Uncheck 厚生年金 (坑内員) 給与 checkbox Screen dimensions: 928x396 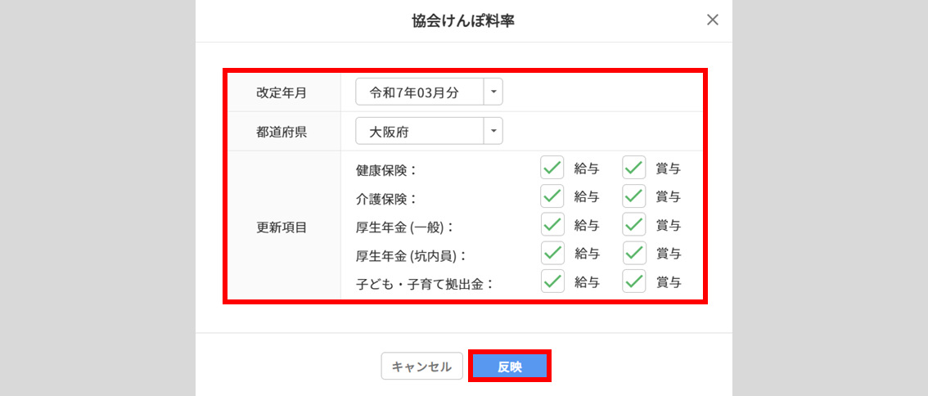click(x=552, y=253)
